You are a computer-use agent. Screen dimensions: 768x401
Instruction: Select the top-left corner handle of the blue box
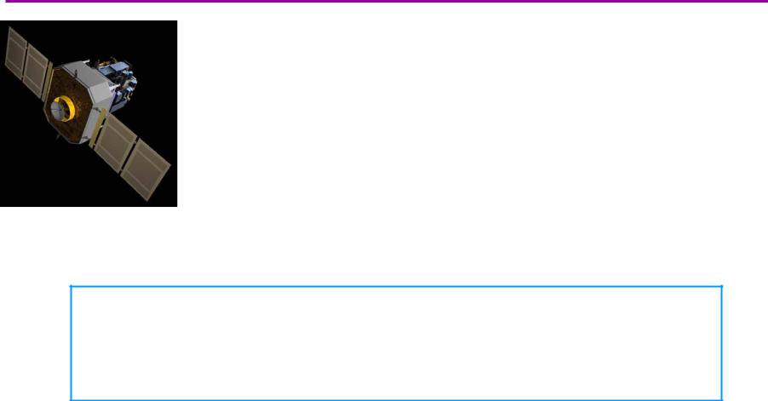(71, 286)
